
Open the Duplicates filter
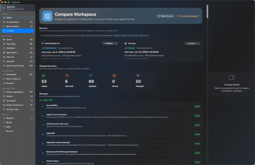17,48
